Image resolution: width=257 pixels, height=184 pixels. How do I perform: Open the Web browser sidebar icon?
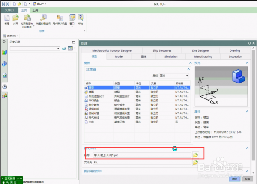4,64
